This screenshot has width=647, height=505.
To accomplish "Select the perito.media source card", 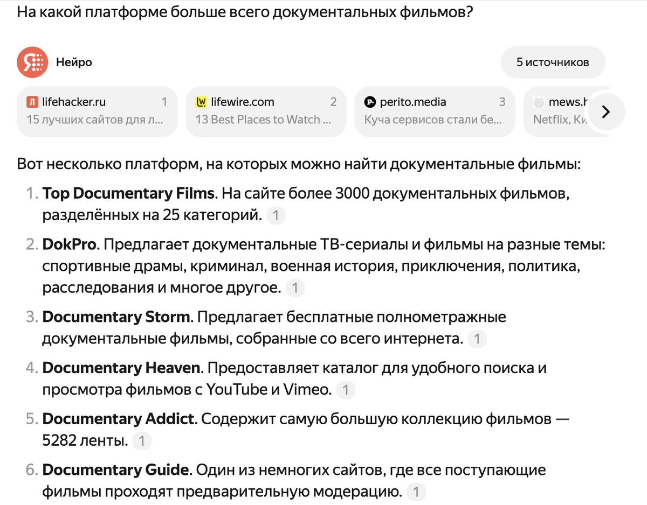I will pos(435,111).
